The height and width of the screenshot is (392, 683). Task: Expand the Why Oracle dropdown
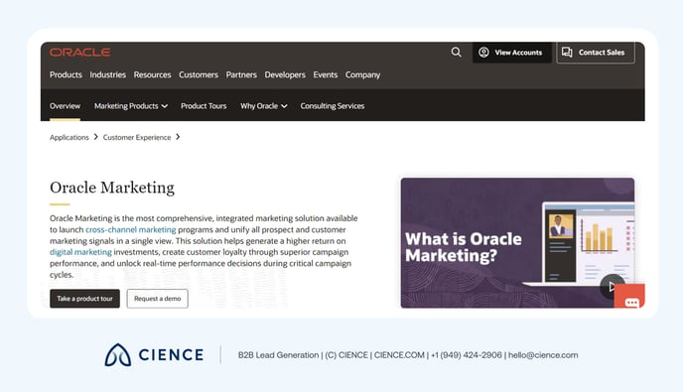click(x=263, y=106)
